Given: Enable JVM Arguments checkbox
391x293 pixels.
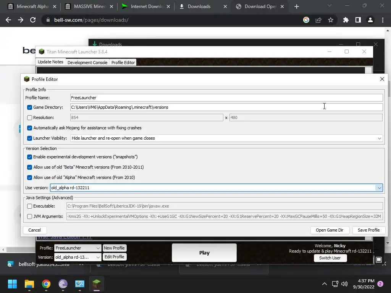Looking at the screenshot, I should click(29, 217).
